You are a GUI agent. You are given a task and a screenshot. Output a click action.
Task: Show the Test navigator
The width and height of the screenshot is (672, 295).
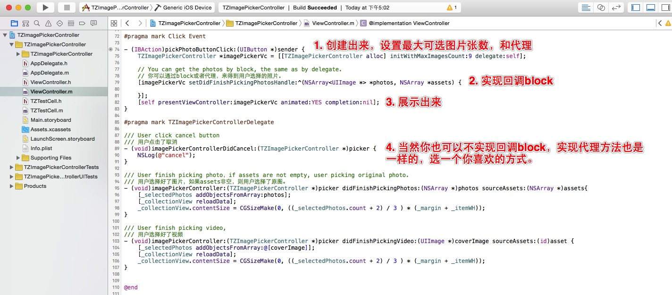(x=59, y=23)
